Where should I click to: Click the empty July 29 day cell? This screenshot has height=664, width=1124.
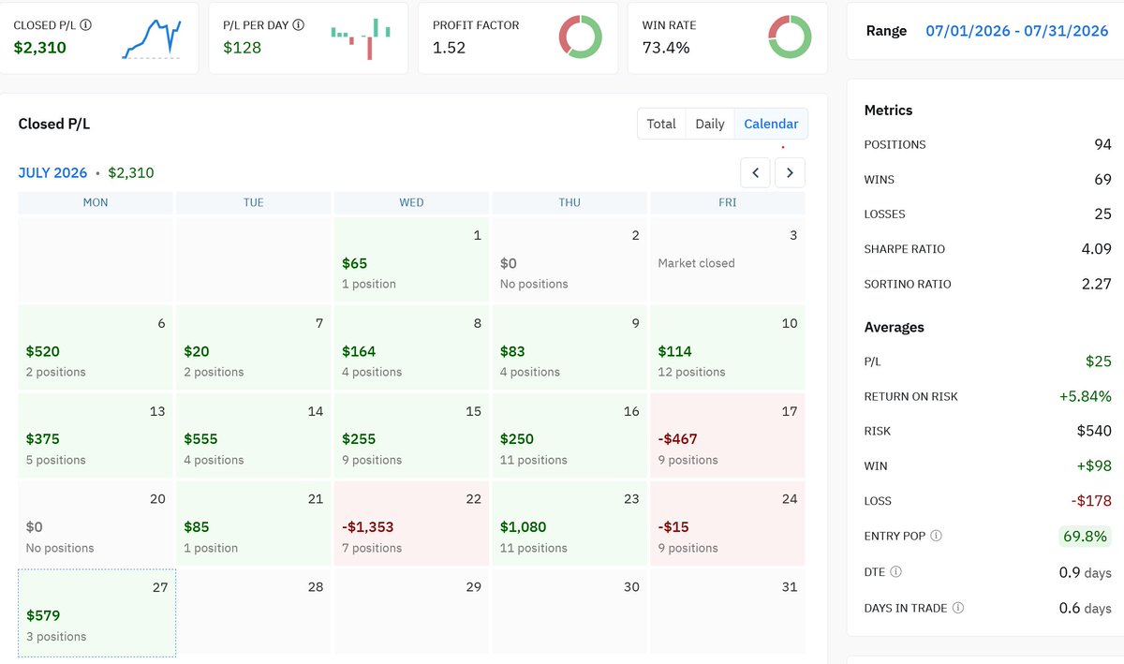[x=411, y=612]
